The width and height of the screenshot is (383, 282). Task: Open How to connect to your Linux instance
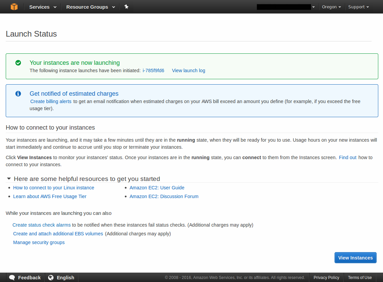54,188
